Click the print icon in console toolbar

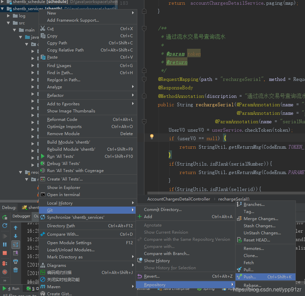point(16,261)
